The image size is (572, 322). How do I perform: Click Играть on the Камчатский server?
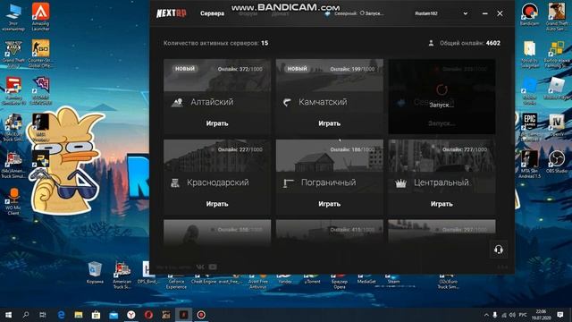click(x=330, y=123)
